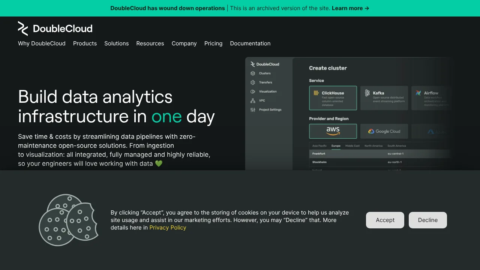Screen dimensions: 480x270
Task: Select the Kafka service card
Action: pos(384,98)
